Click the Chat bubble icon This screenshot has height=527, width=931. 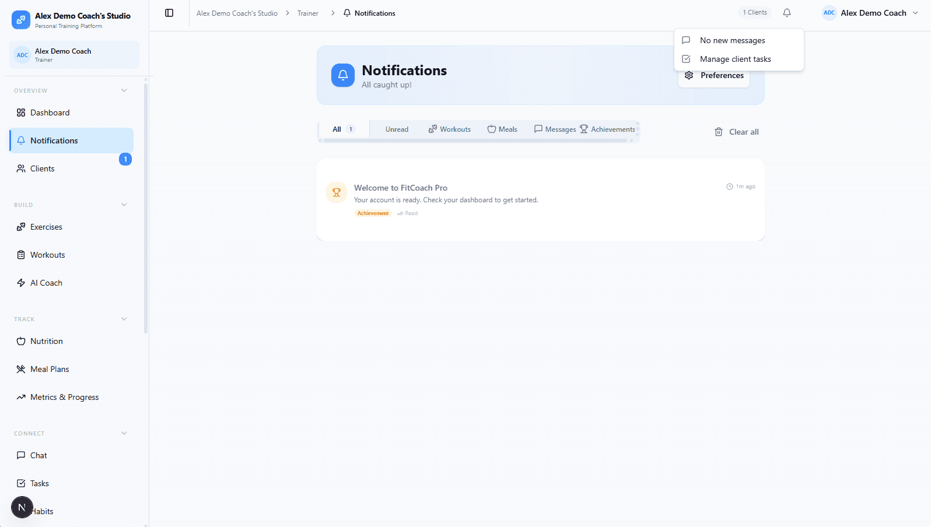(x=21, y=455)
